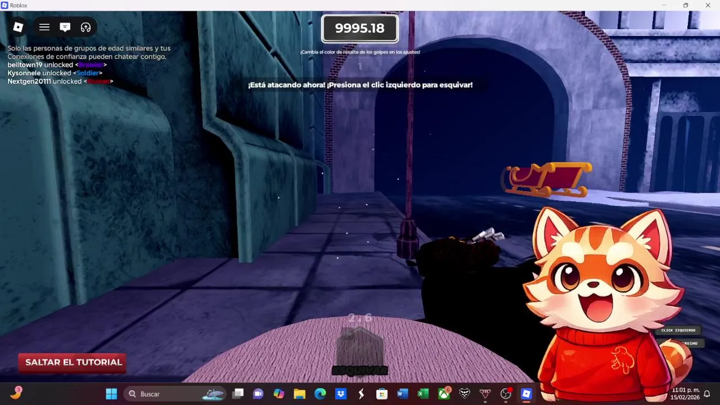Open the purple video chat app in taskbar
The image size is (720, 405).
[x=258, y=394]
